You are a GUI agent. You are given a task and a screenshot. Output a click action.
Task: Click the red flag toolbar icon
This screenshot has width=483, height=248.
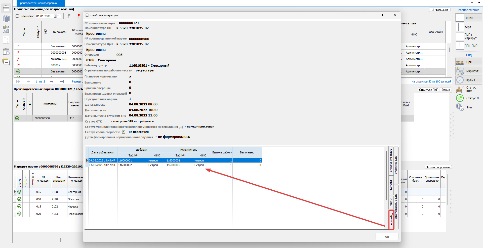point(79,16)
